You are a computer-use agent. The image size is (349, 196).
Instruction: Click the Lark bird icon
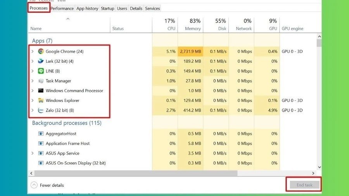click(41, 61)
